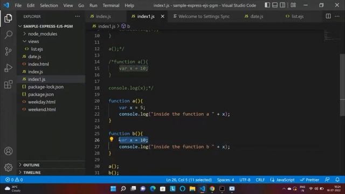345x194 pixels.
Task: Collapse the SAMPLE-EXPRESS-EJS-PGM folder section
Action: [51, 26]
